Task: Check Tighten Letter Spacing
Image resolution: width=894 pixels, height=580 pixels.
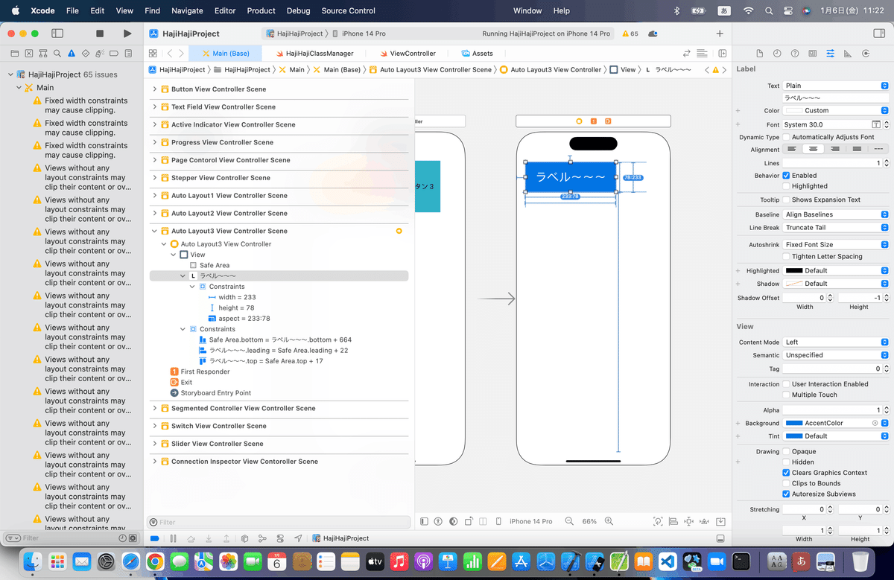Action: click(x=787, y=256)
